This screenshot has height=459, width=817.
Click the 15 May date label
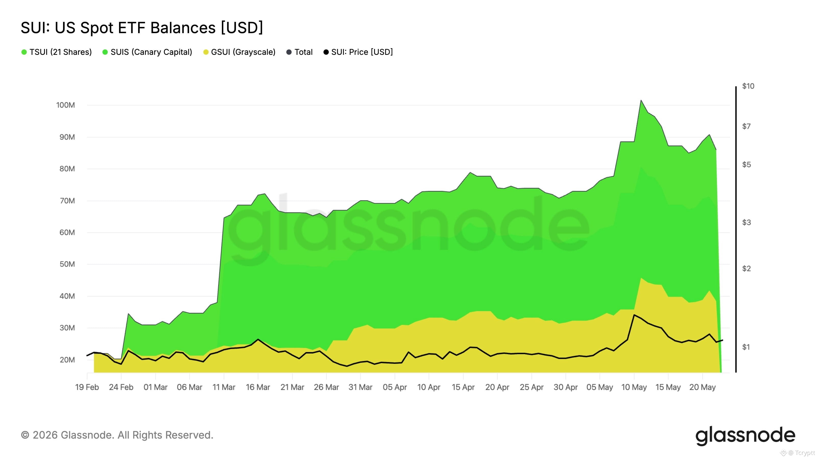tap(668, 387)
